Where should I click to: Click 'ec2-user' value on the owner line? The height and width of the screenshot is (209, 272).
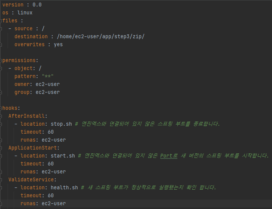(47, 84)
